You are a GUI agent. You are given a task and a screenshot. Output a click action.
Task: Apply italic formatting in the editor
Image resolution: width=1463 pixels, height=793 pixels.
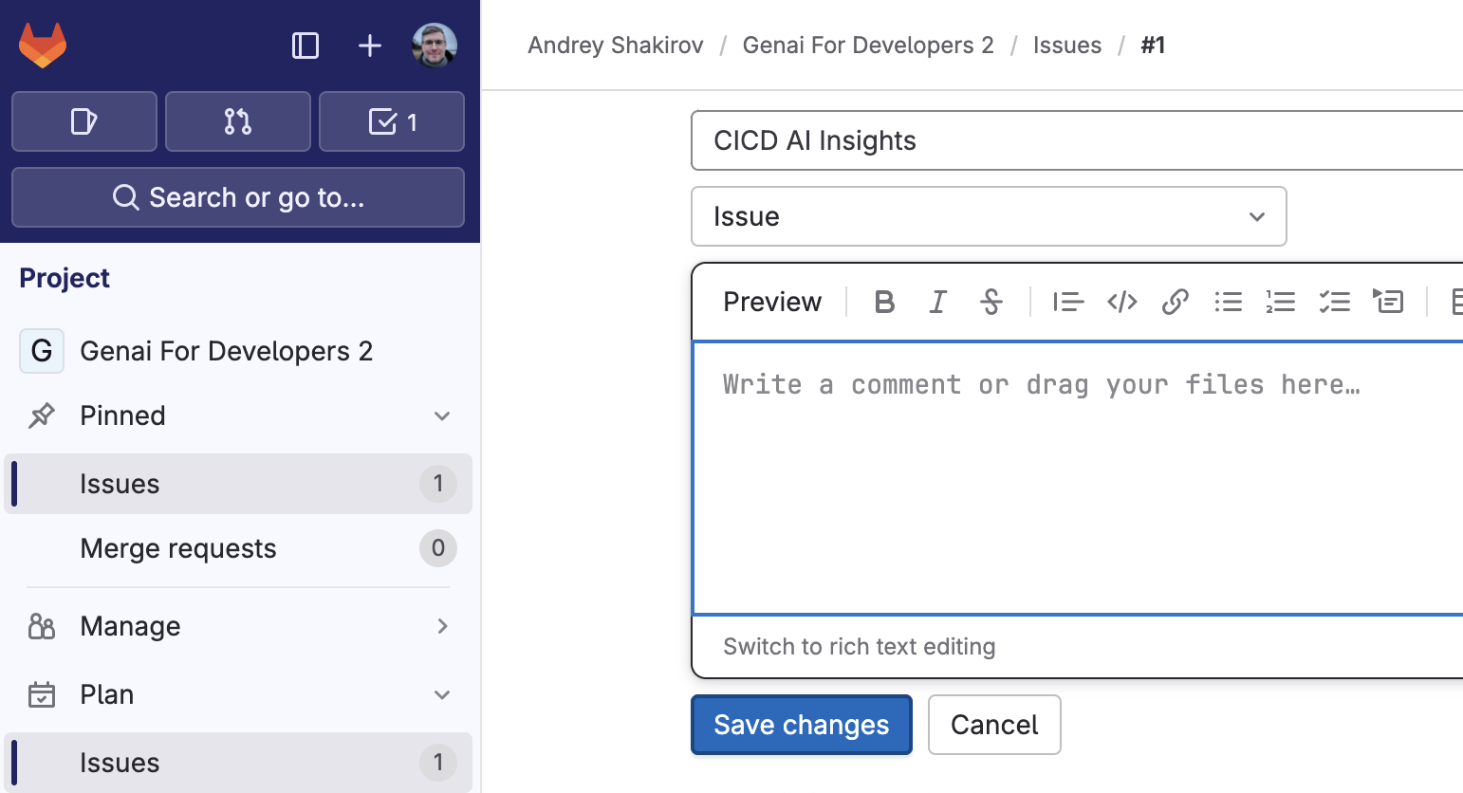click(x=937, y=302)
